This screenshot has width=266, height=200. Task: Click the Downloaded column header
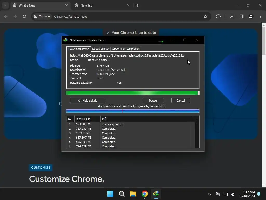[87, 119]
